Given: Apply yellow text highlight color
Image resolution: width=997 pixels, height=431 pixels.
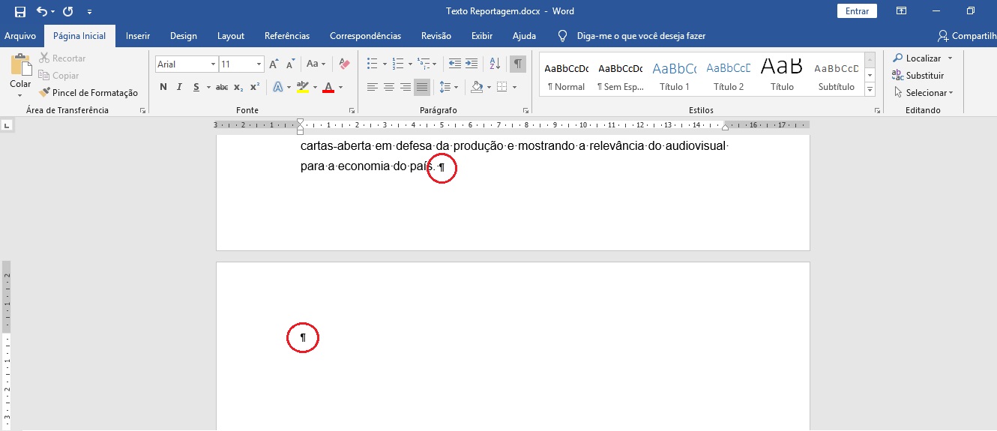Looking at the screenshot, I should 302,88.
